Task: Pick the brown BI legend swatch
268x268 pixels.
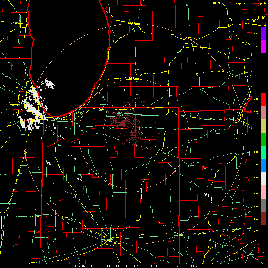Action: coord(263,219)
